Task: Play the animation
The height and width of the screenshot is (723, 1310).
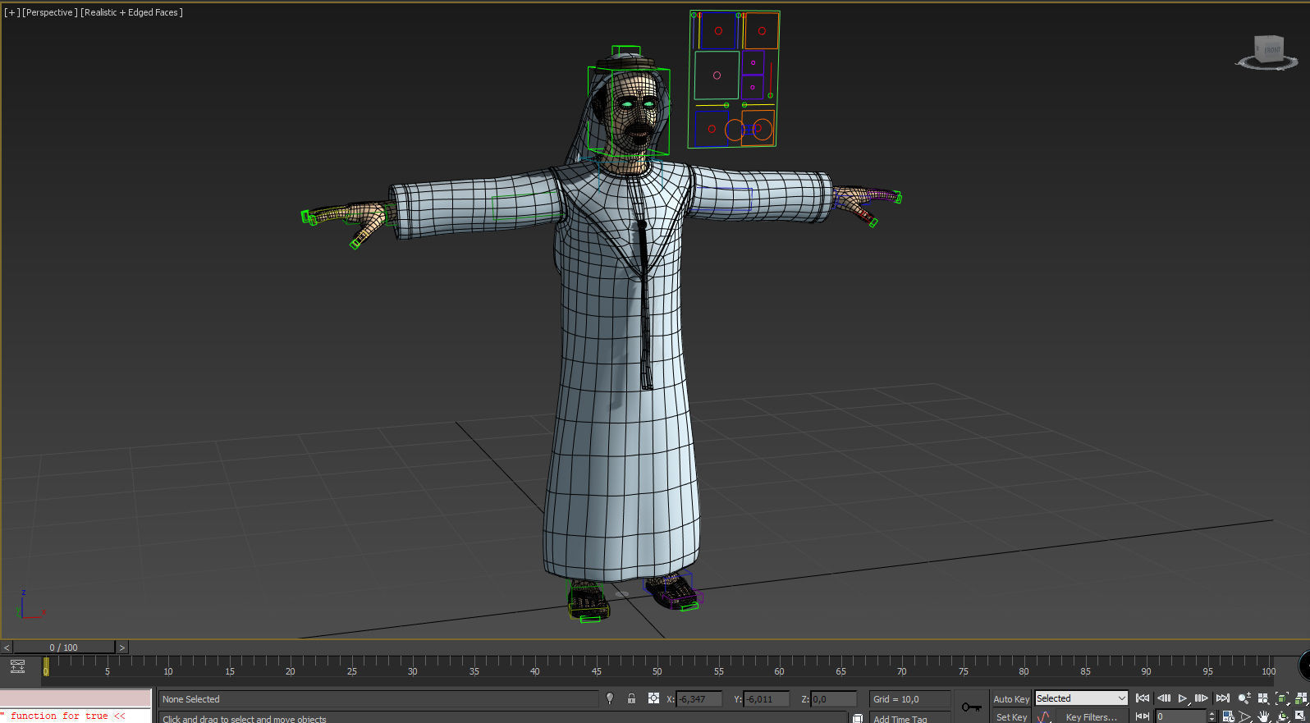Action: (1183, 698)
